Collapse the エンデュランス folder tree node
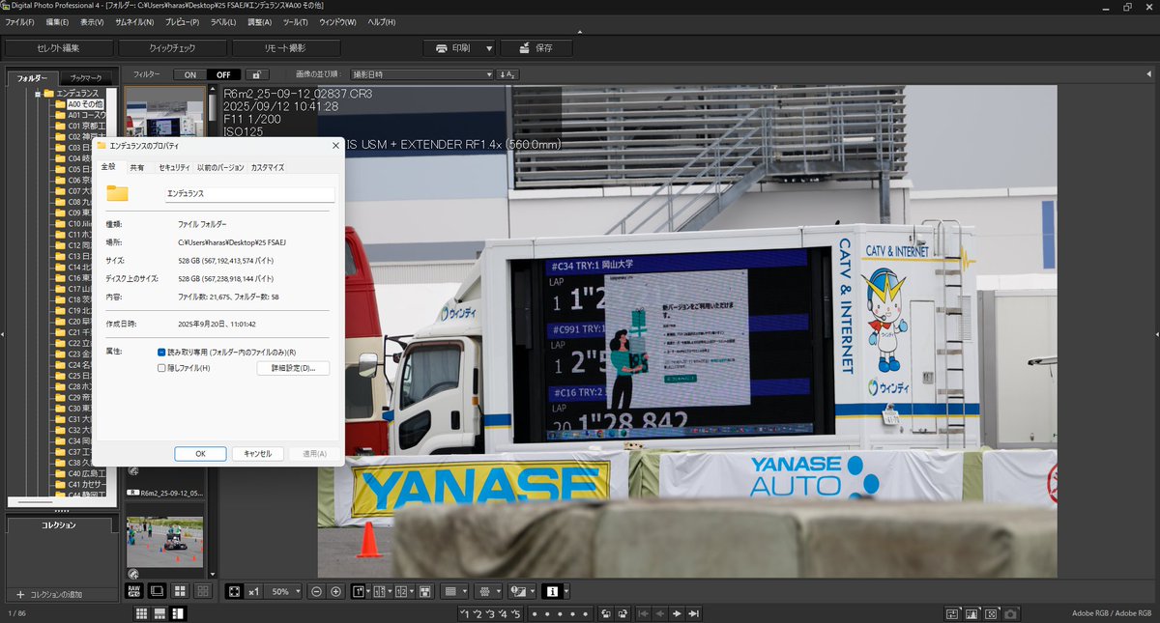The image size is (1160, 623). (37, 93)
